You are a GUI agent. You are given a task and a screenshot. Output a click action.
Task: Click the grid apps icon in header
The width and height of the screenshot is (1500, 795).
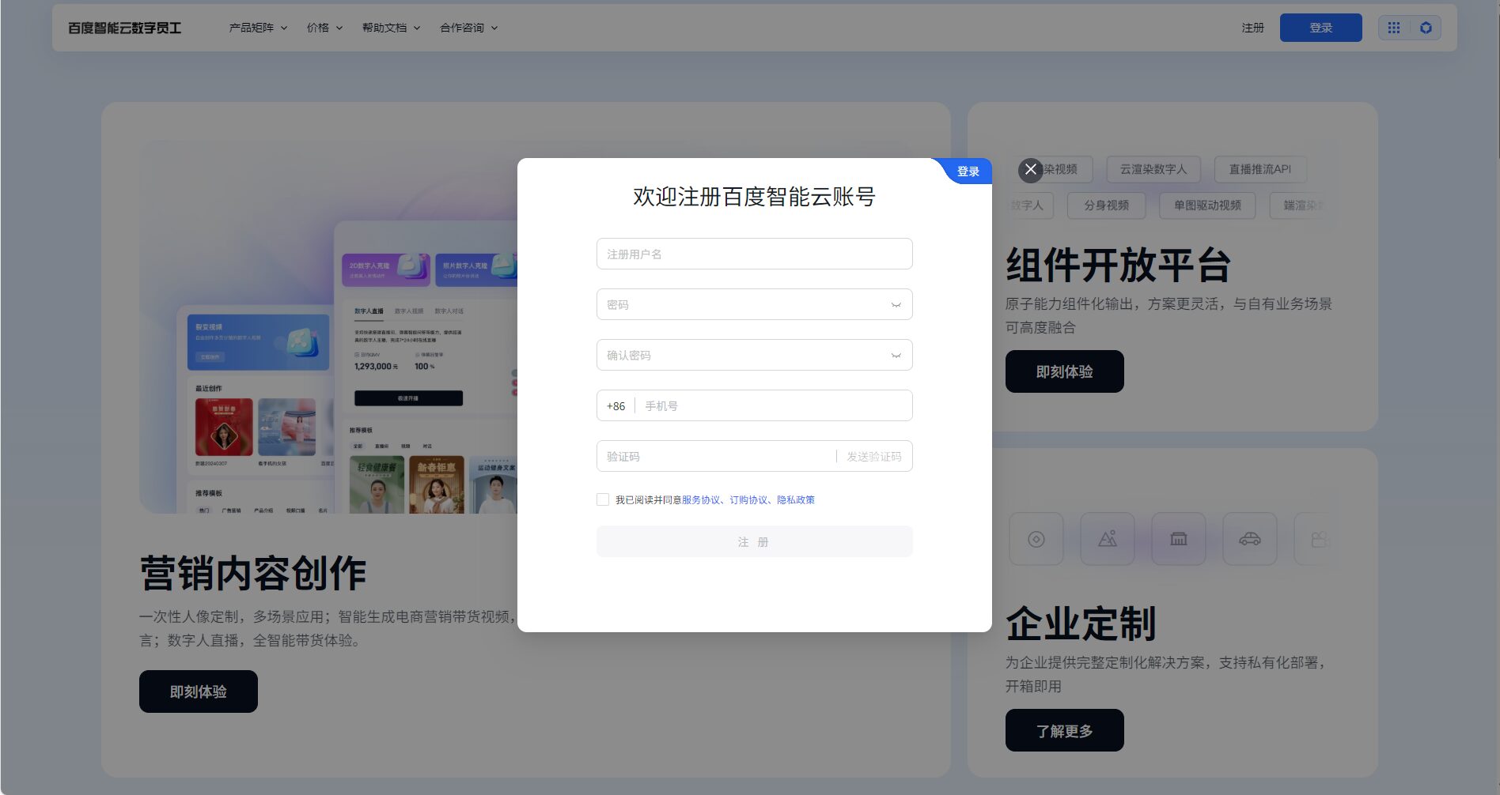1394,28
